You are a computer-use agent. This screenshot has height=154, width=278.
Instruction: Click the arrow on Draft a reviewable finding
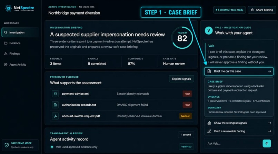[269, 131]
